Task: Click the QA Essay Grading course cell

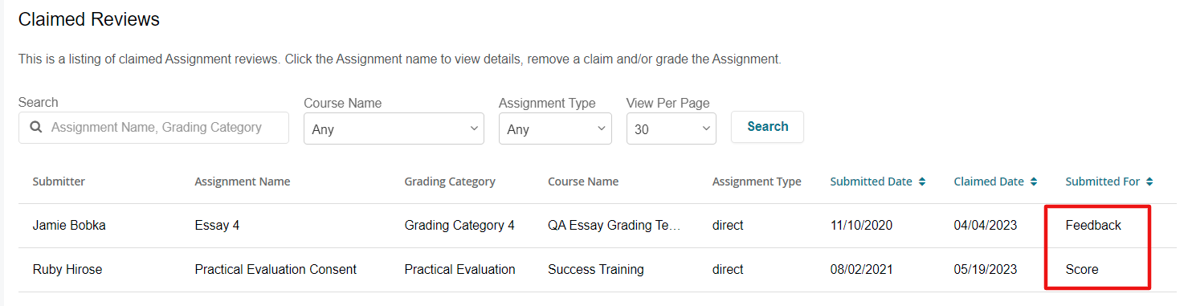Action: (x=614, y=226)
